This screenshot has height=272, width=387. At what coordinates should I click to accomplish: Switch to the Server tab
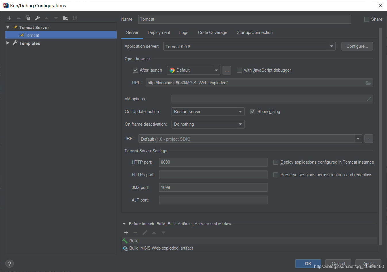(132, 32)
